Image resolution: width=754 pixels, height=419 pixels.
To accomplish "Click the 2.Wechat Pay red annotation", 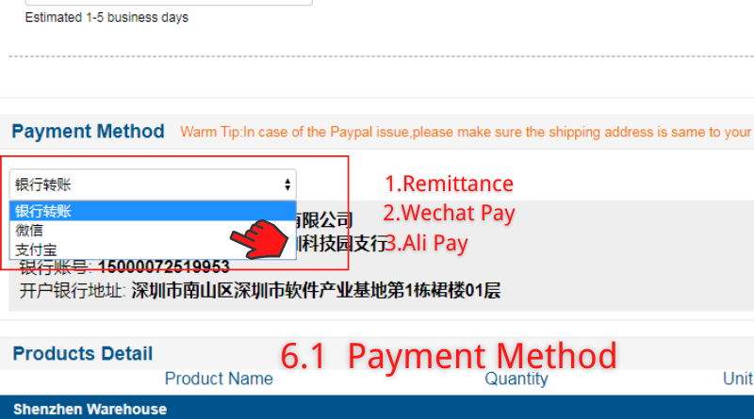I will [x=450, y=214].
